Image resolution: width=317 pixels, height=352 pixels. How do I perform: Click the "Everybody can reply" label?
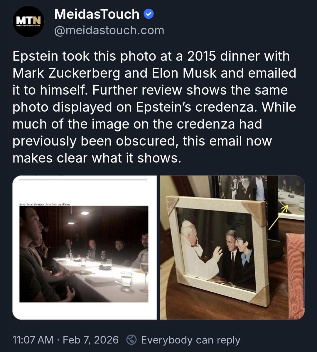point(190,340)
